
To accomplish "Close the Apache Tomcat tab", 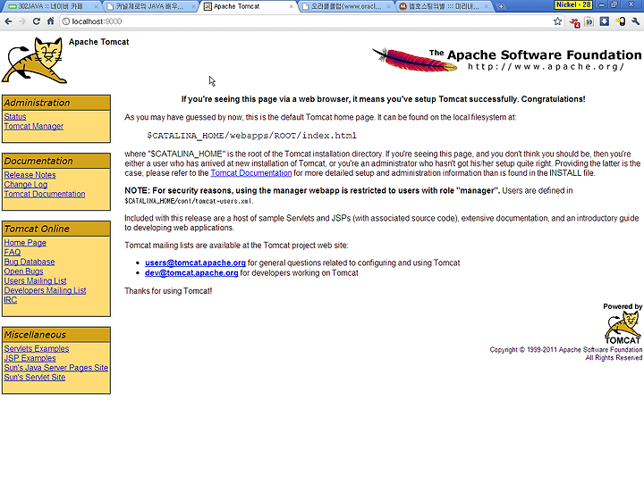I will coord(292,6).
